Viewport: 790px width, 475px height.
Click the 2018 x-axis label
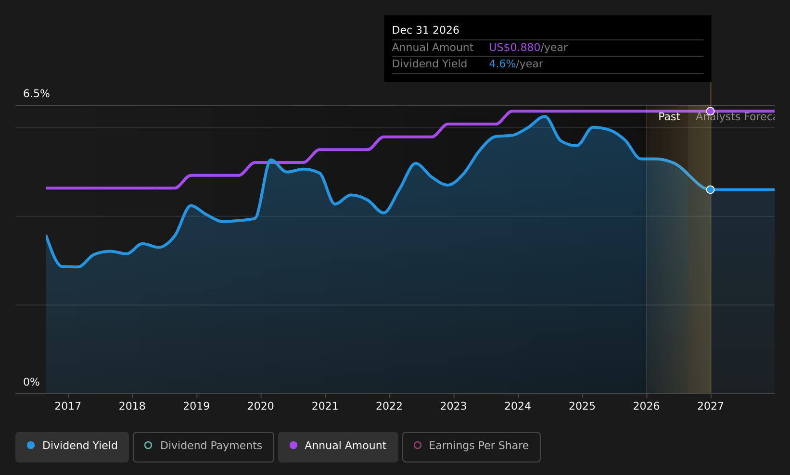(x=132, y=406)
